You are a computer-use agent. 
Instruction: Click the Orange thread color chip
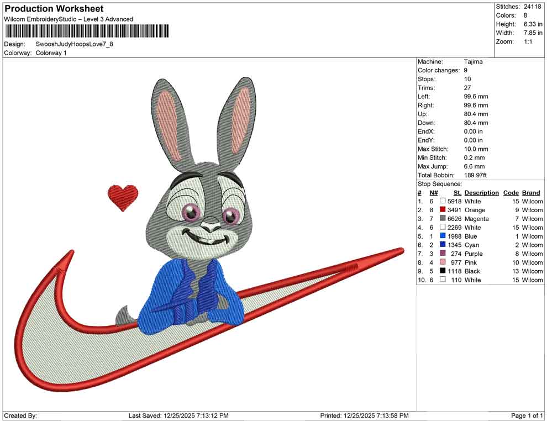(x=442, y=210)
